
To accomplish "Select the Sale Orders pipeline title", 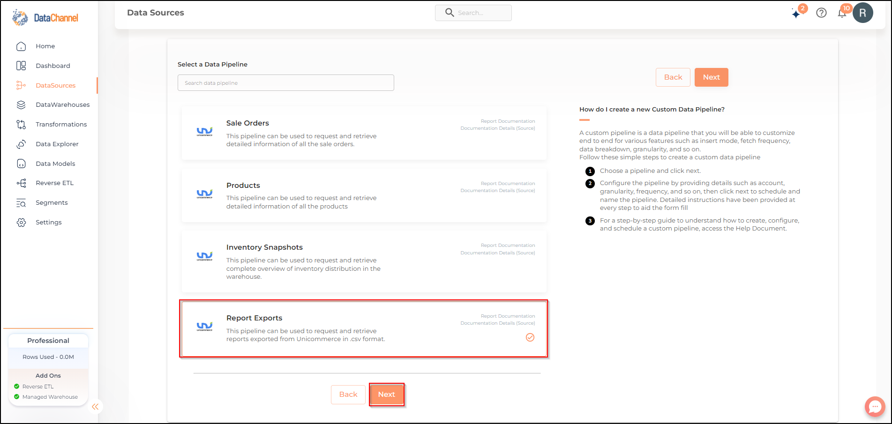I will click(x=247, y=123).
